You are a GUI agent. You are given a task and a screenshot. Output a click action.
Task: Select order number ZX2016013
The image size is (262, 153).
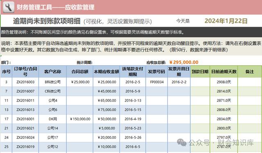pyautogui.click(x=25, y=110)
